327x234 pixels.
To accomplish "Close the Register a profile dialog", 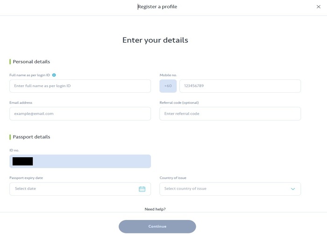I will point(319,7).
